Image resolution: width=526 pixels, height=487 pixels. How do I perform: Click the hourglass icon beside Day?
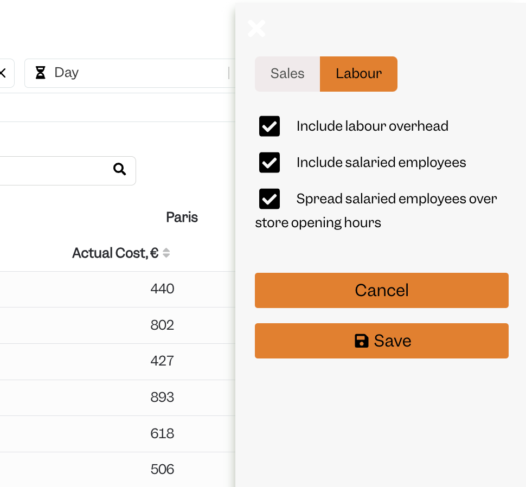[x=41, y=73]
